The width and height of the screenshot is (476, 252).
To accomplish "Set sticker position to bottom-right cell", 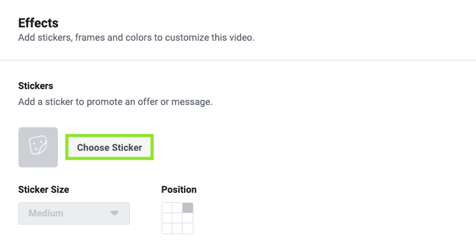I will [x=188, y=228].
